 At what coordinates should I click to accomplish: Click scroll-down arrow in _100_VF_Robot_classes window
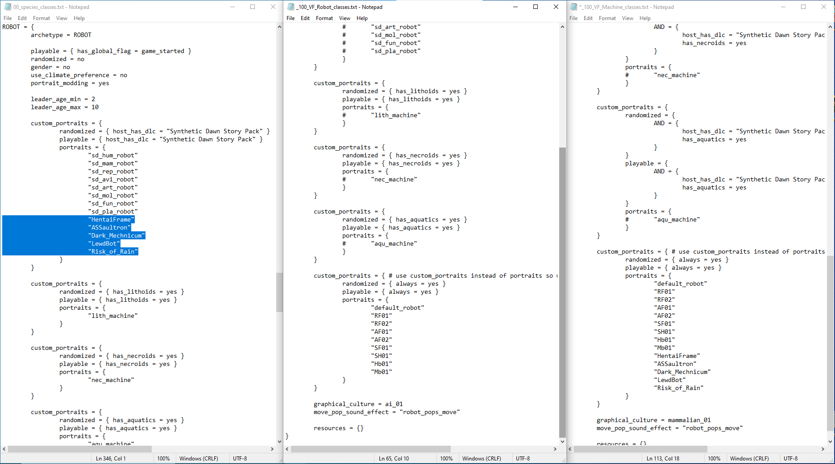coord(562,441)
